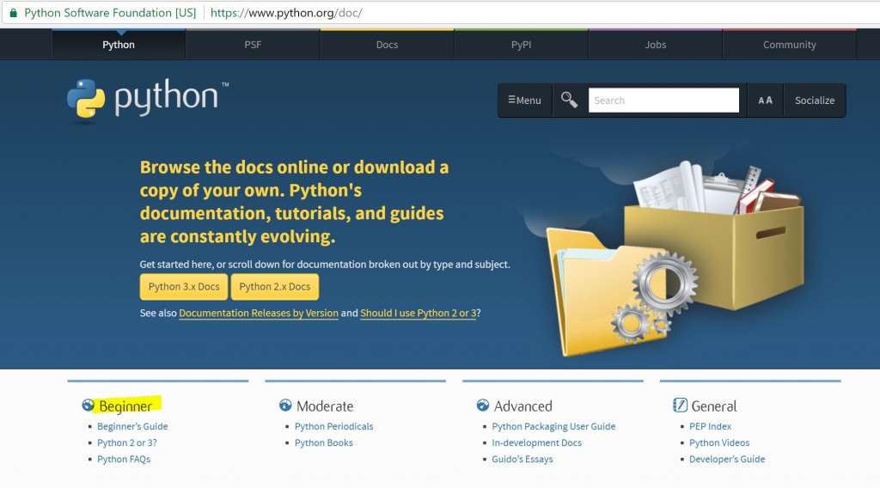Open the Guido's Essays link
Screen dimensions: 880x488
tap(522, 459)
